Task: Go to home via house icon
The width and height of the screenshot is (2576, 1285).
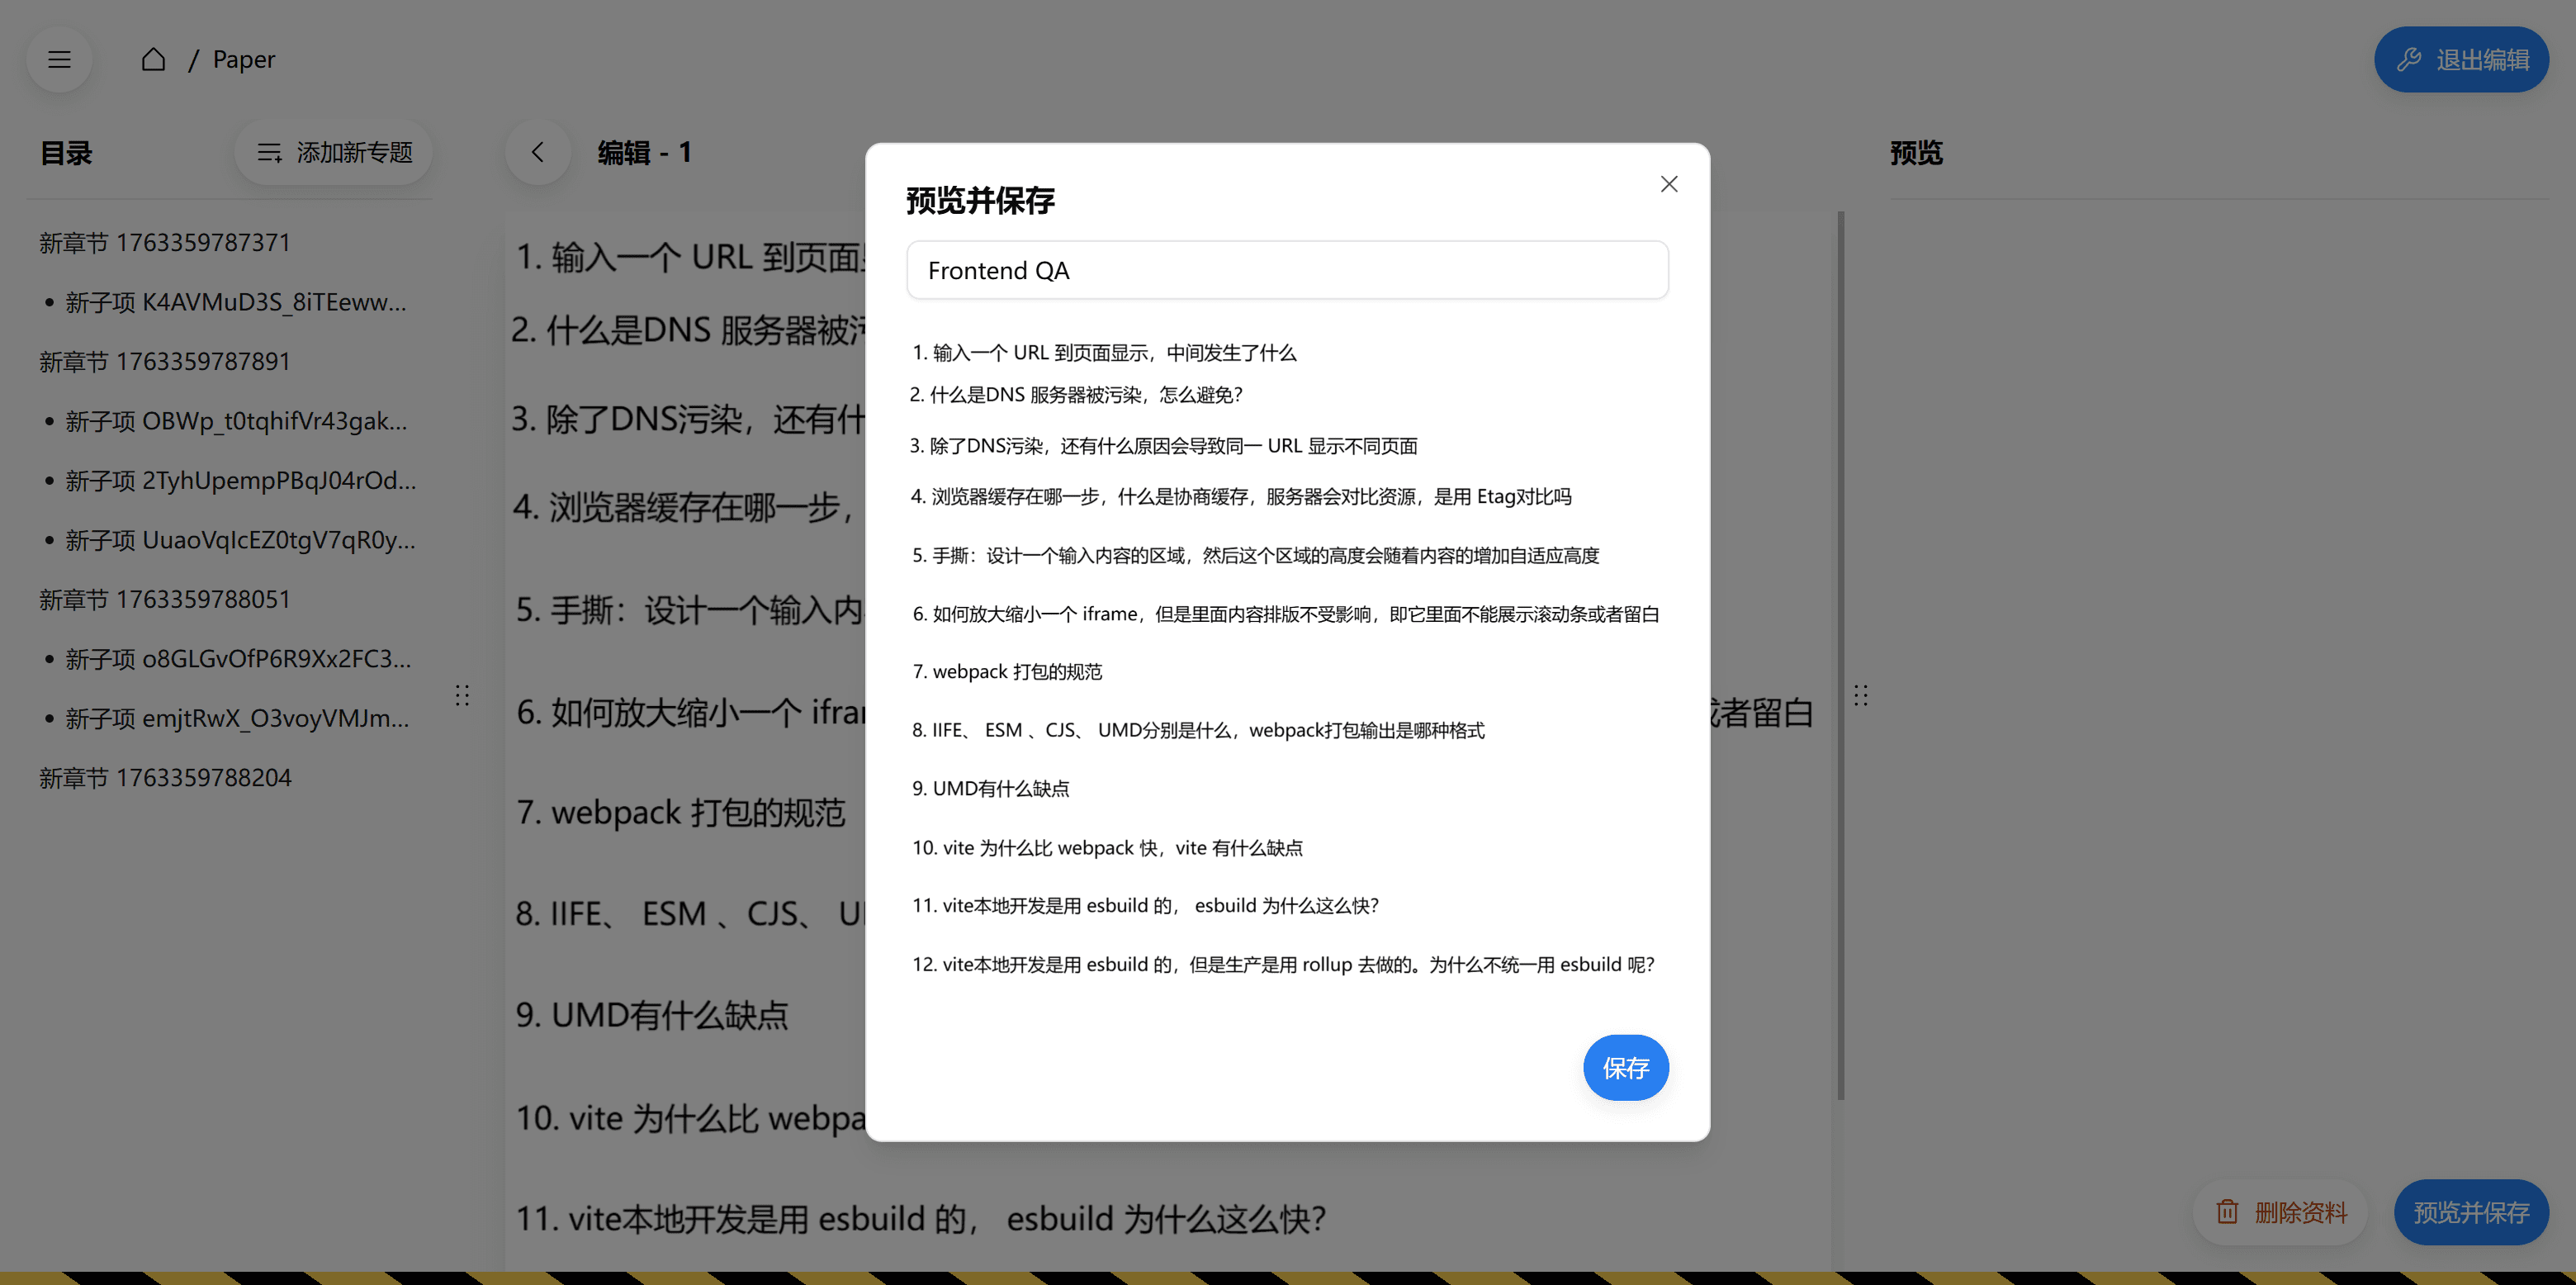Action: (153, 60)
